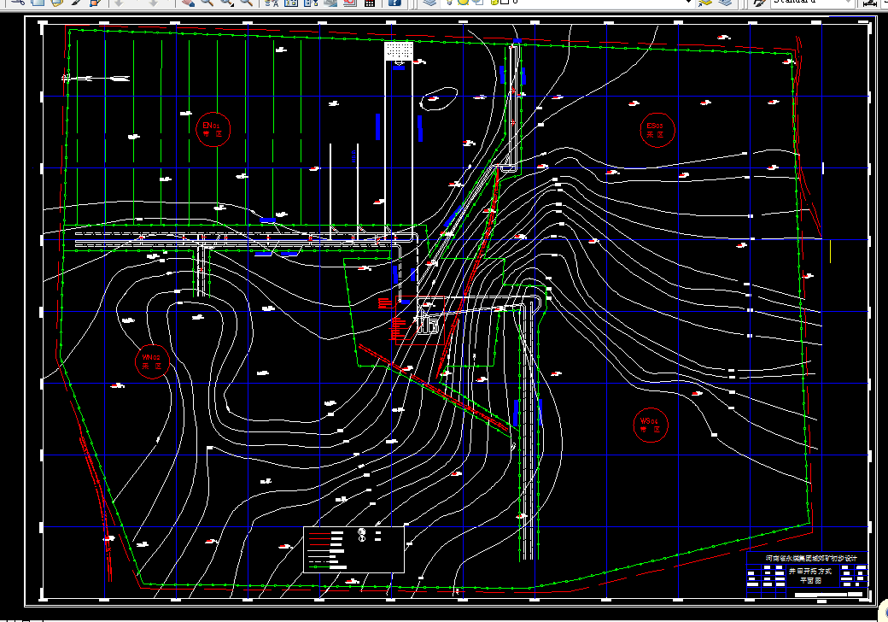Click the Zoom Previous magnifier icon
This screenshot has height=622, width=888.
246,3
